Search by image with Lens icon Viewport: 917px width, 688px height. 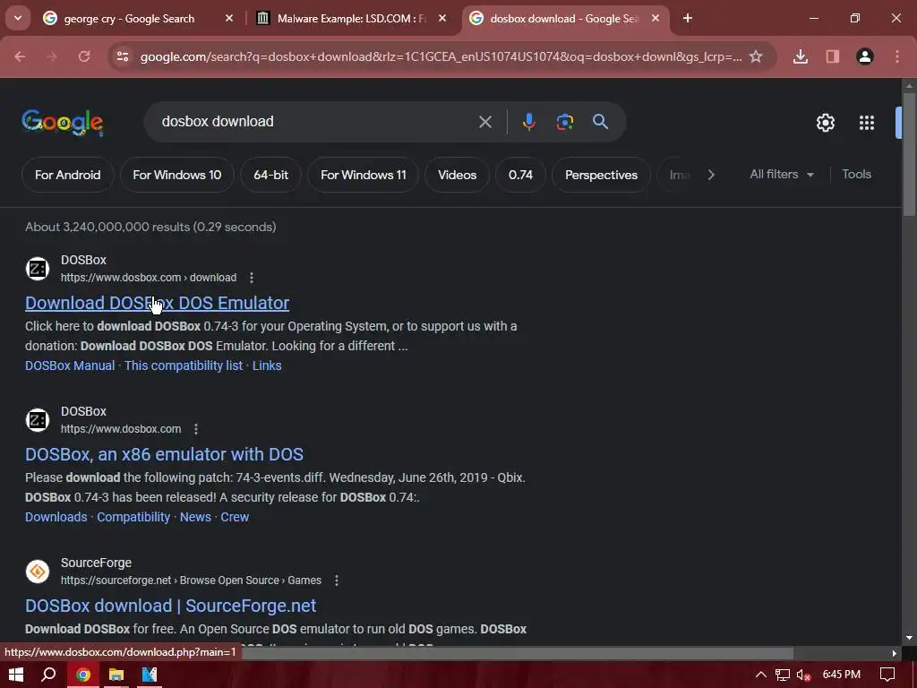click(564, 122)
